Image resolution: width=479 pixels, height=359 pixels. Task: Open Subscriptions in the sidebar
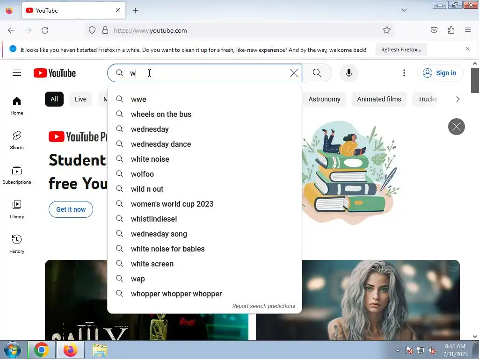17,175
